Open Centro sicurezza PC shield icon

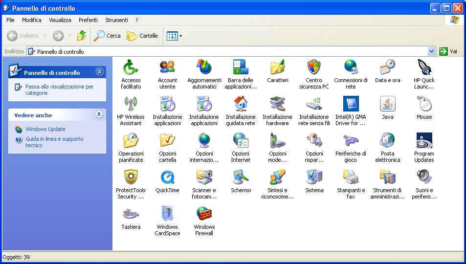click(314, 67)
